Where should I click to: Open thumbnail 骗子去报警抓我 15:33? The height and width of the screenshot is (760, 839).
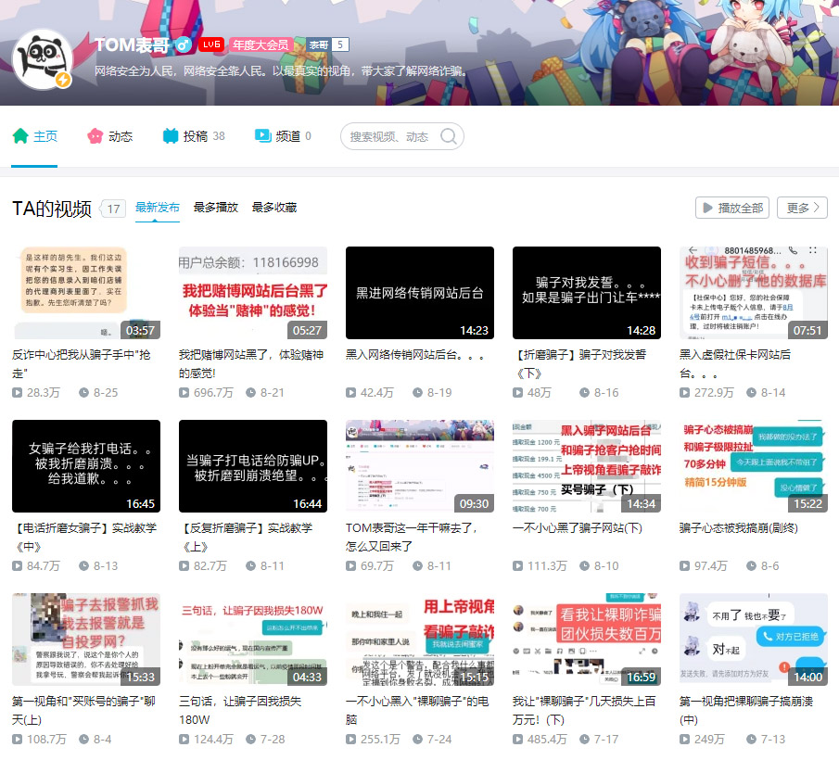click(x=86, y=640)
